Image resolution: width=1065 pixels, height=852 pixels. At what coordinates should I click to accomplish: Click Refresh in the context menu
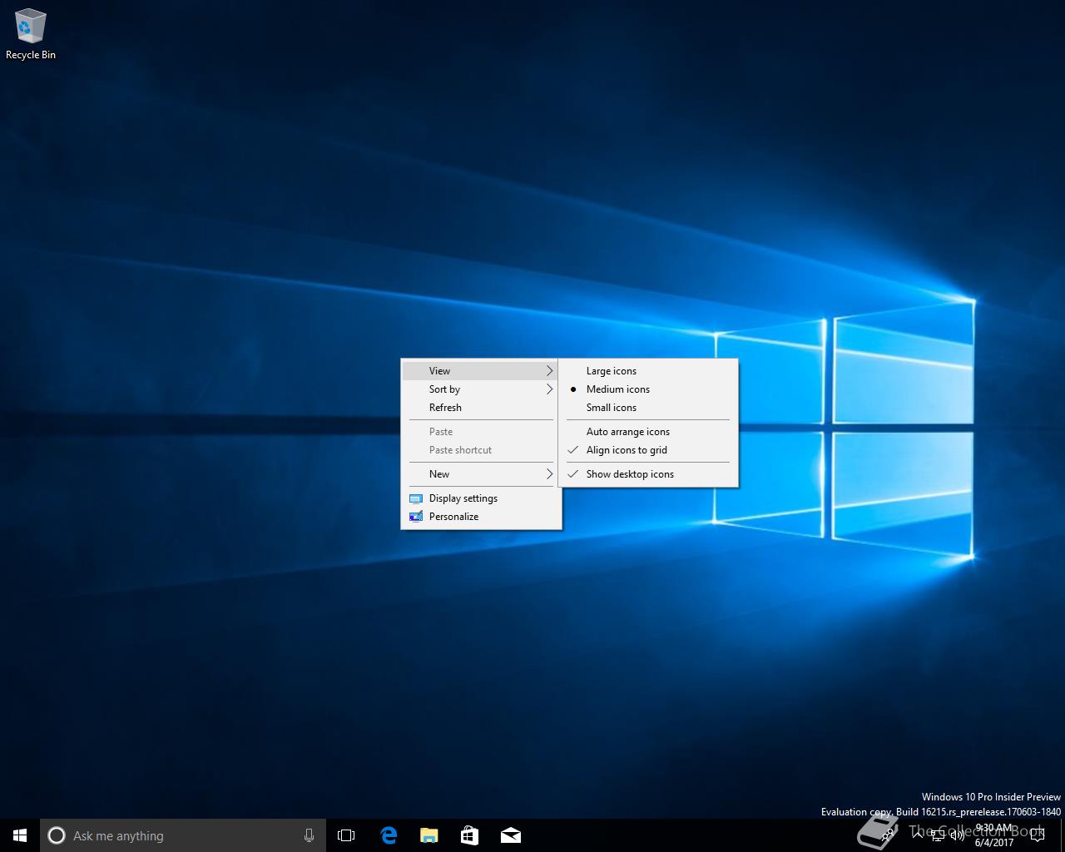tap(445, 408)
